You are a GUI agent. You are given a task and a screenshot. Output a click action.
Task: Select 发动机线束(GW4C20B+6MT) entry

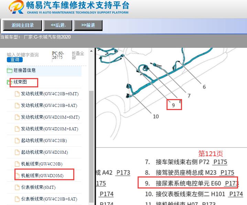pyautogui.click(x=50, y=94)
